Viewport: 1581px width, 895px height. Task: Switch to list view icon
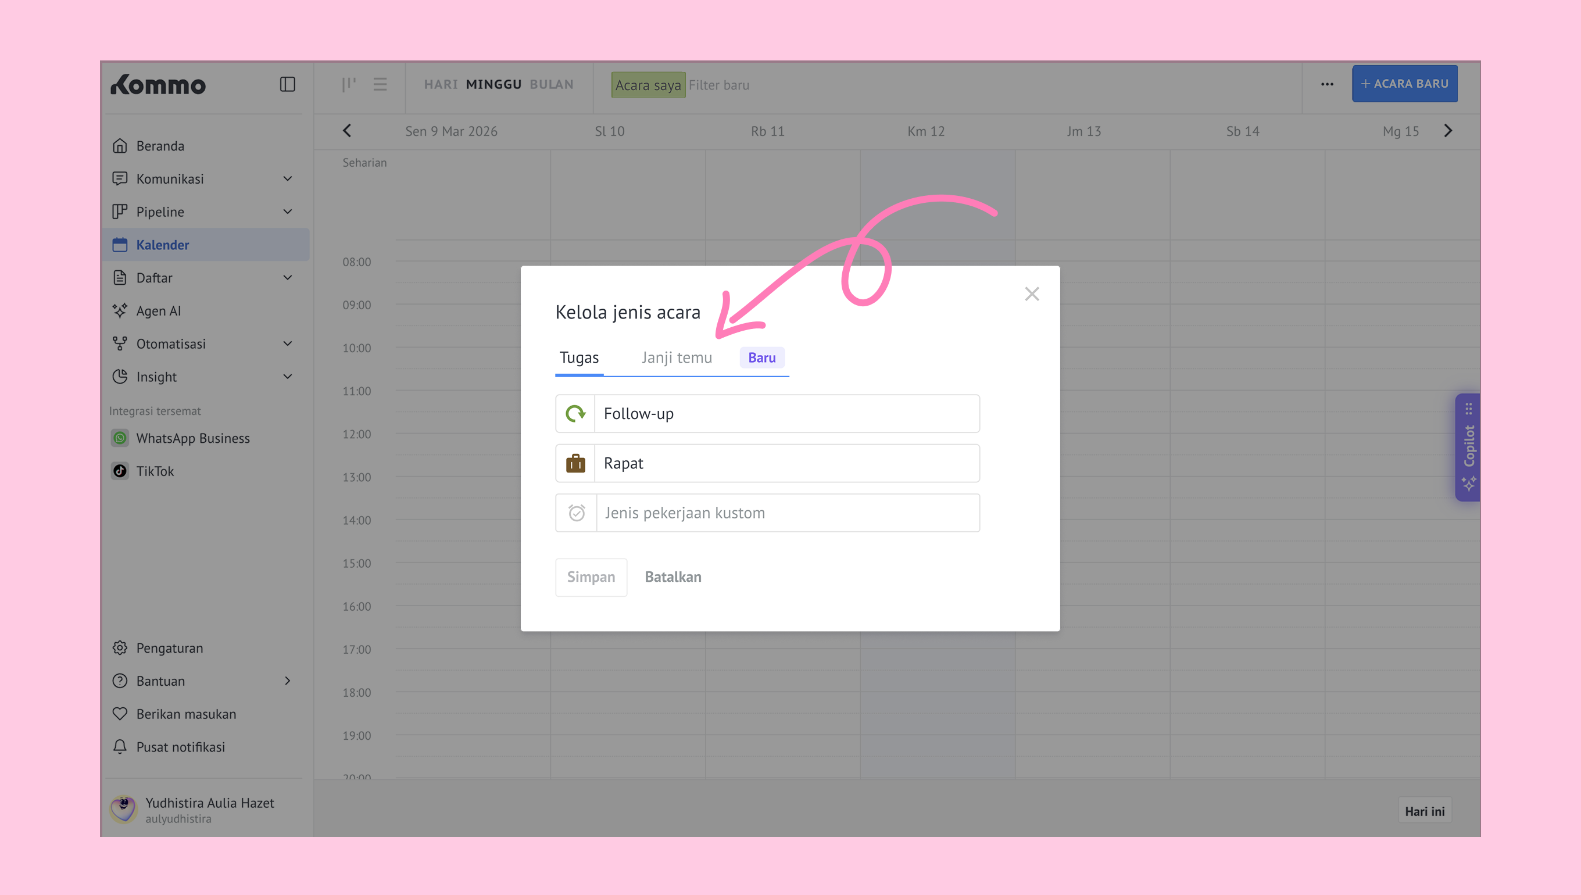coord(380,84)
